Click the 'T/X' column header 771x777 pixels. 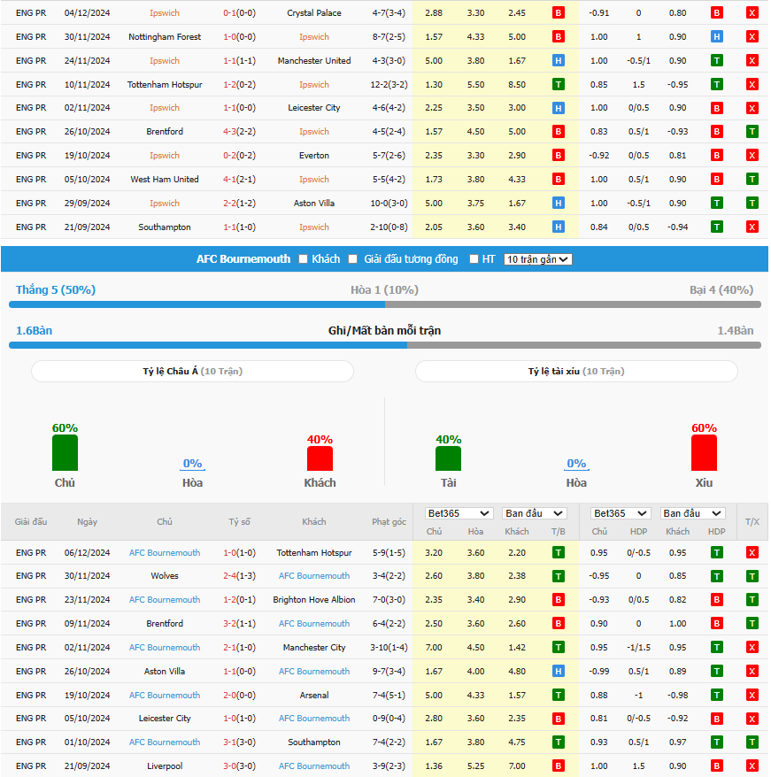752,522
